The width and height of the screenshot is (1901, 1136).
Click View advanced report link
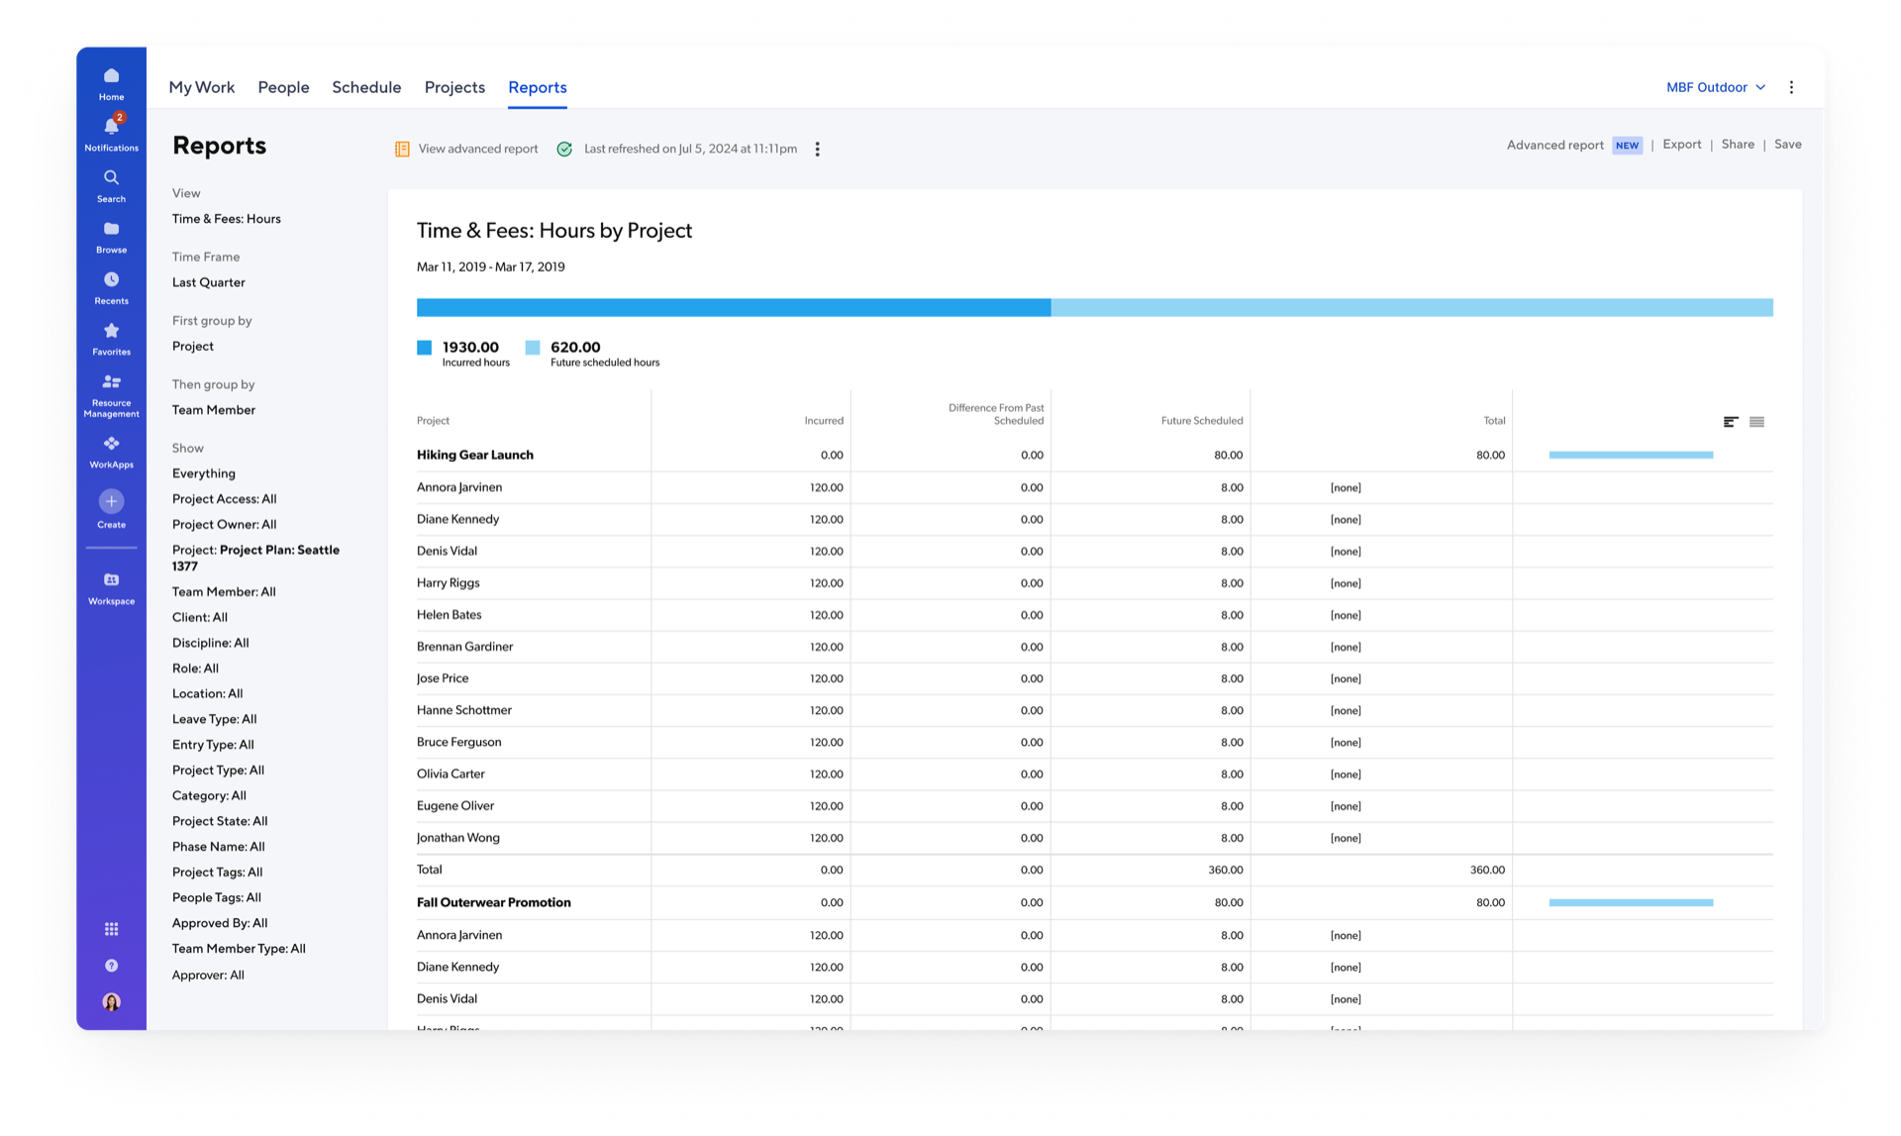pos(478,149)
